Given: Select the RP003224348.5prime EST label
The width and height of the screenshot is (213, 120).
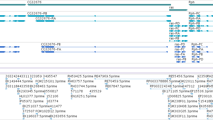Looking at the screenshot, I should [166, 86].
